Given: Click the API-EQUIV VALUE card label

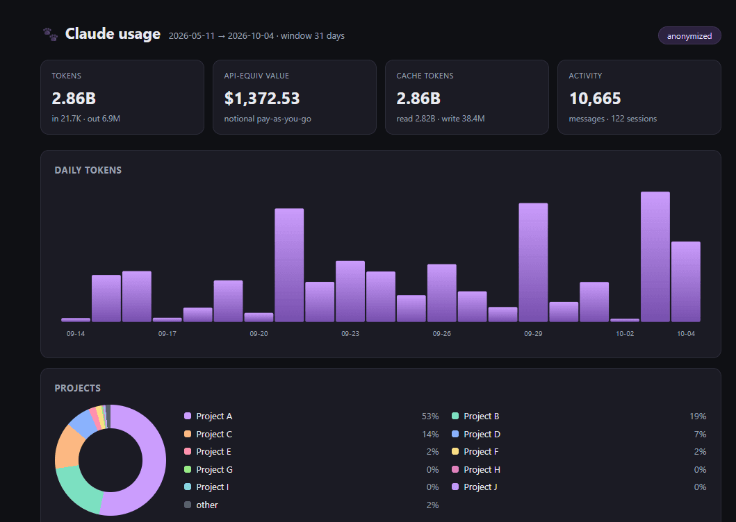Looking at the screenshot, I should [x=256, y=76].
